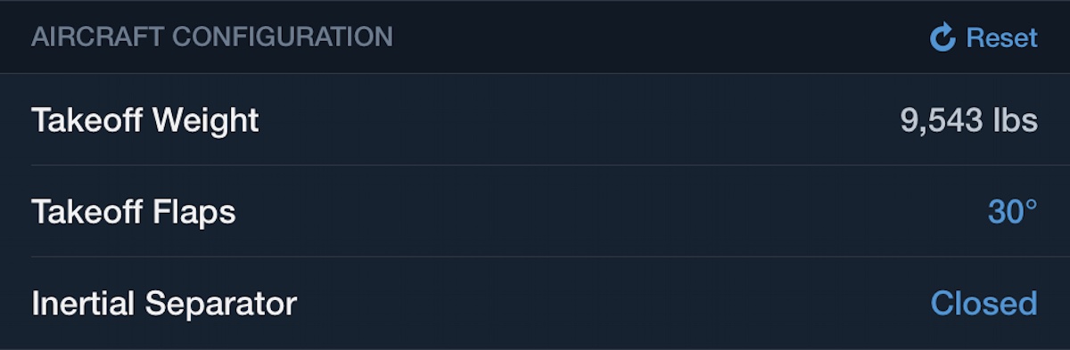Viewport: 1070px width, 350px height.
Task: Change flap setting from 30°
Action: tap(1013, 212)
